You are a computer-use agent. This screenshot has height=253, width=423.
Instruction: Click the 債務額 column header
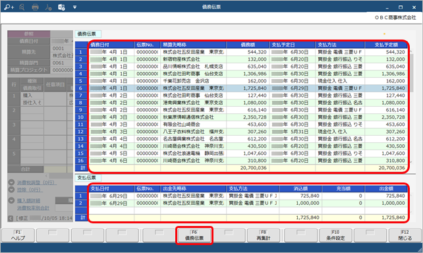248,45
